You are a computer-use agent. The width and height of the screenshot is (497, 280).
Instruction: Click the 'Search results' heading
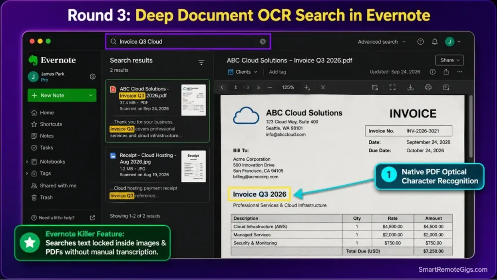coord(131,60)
